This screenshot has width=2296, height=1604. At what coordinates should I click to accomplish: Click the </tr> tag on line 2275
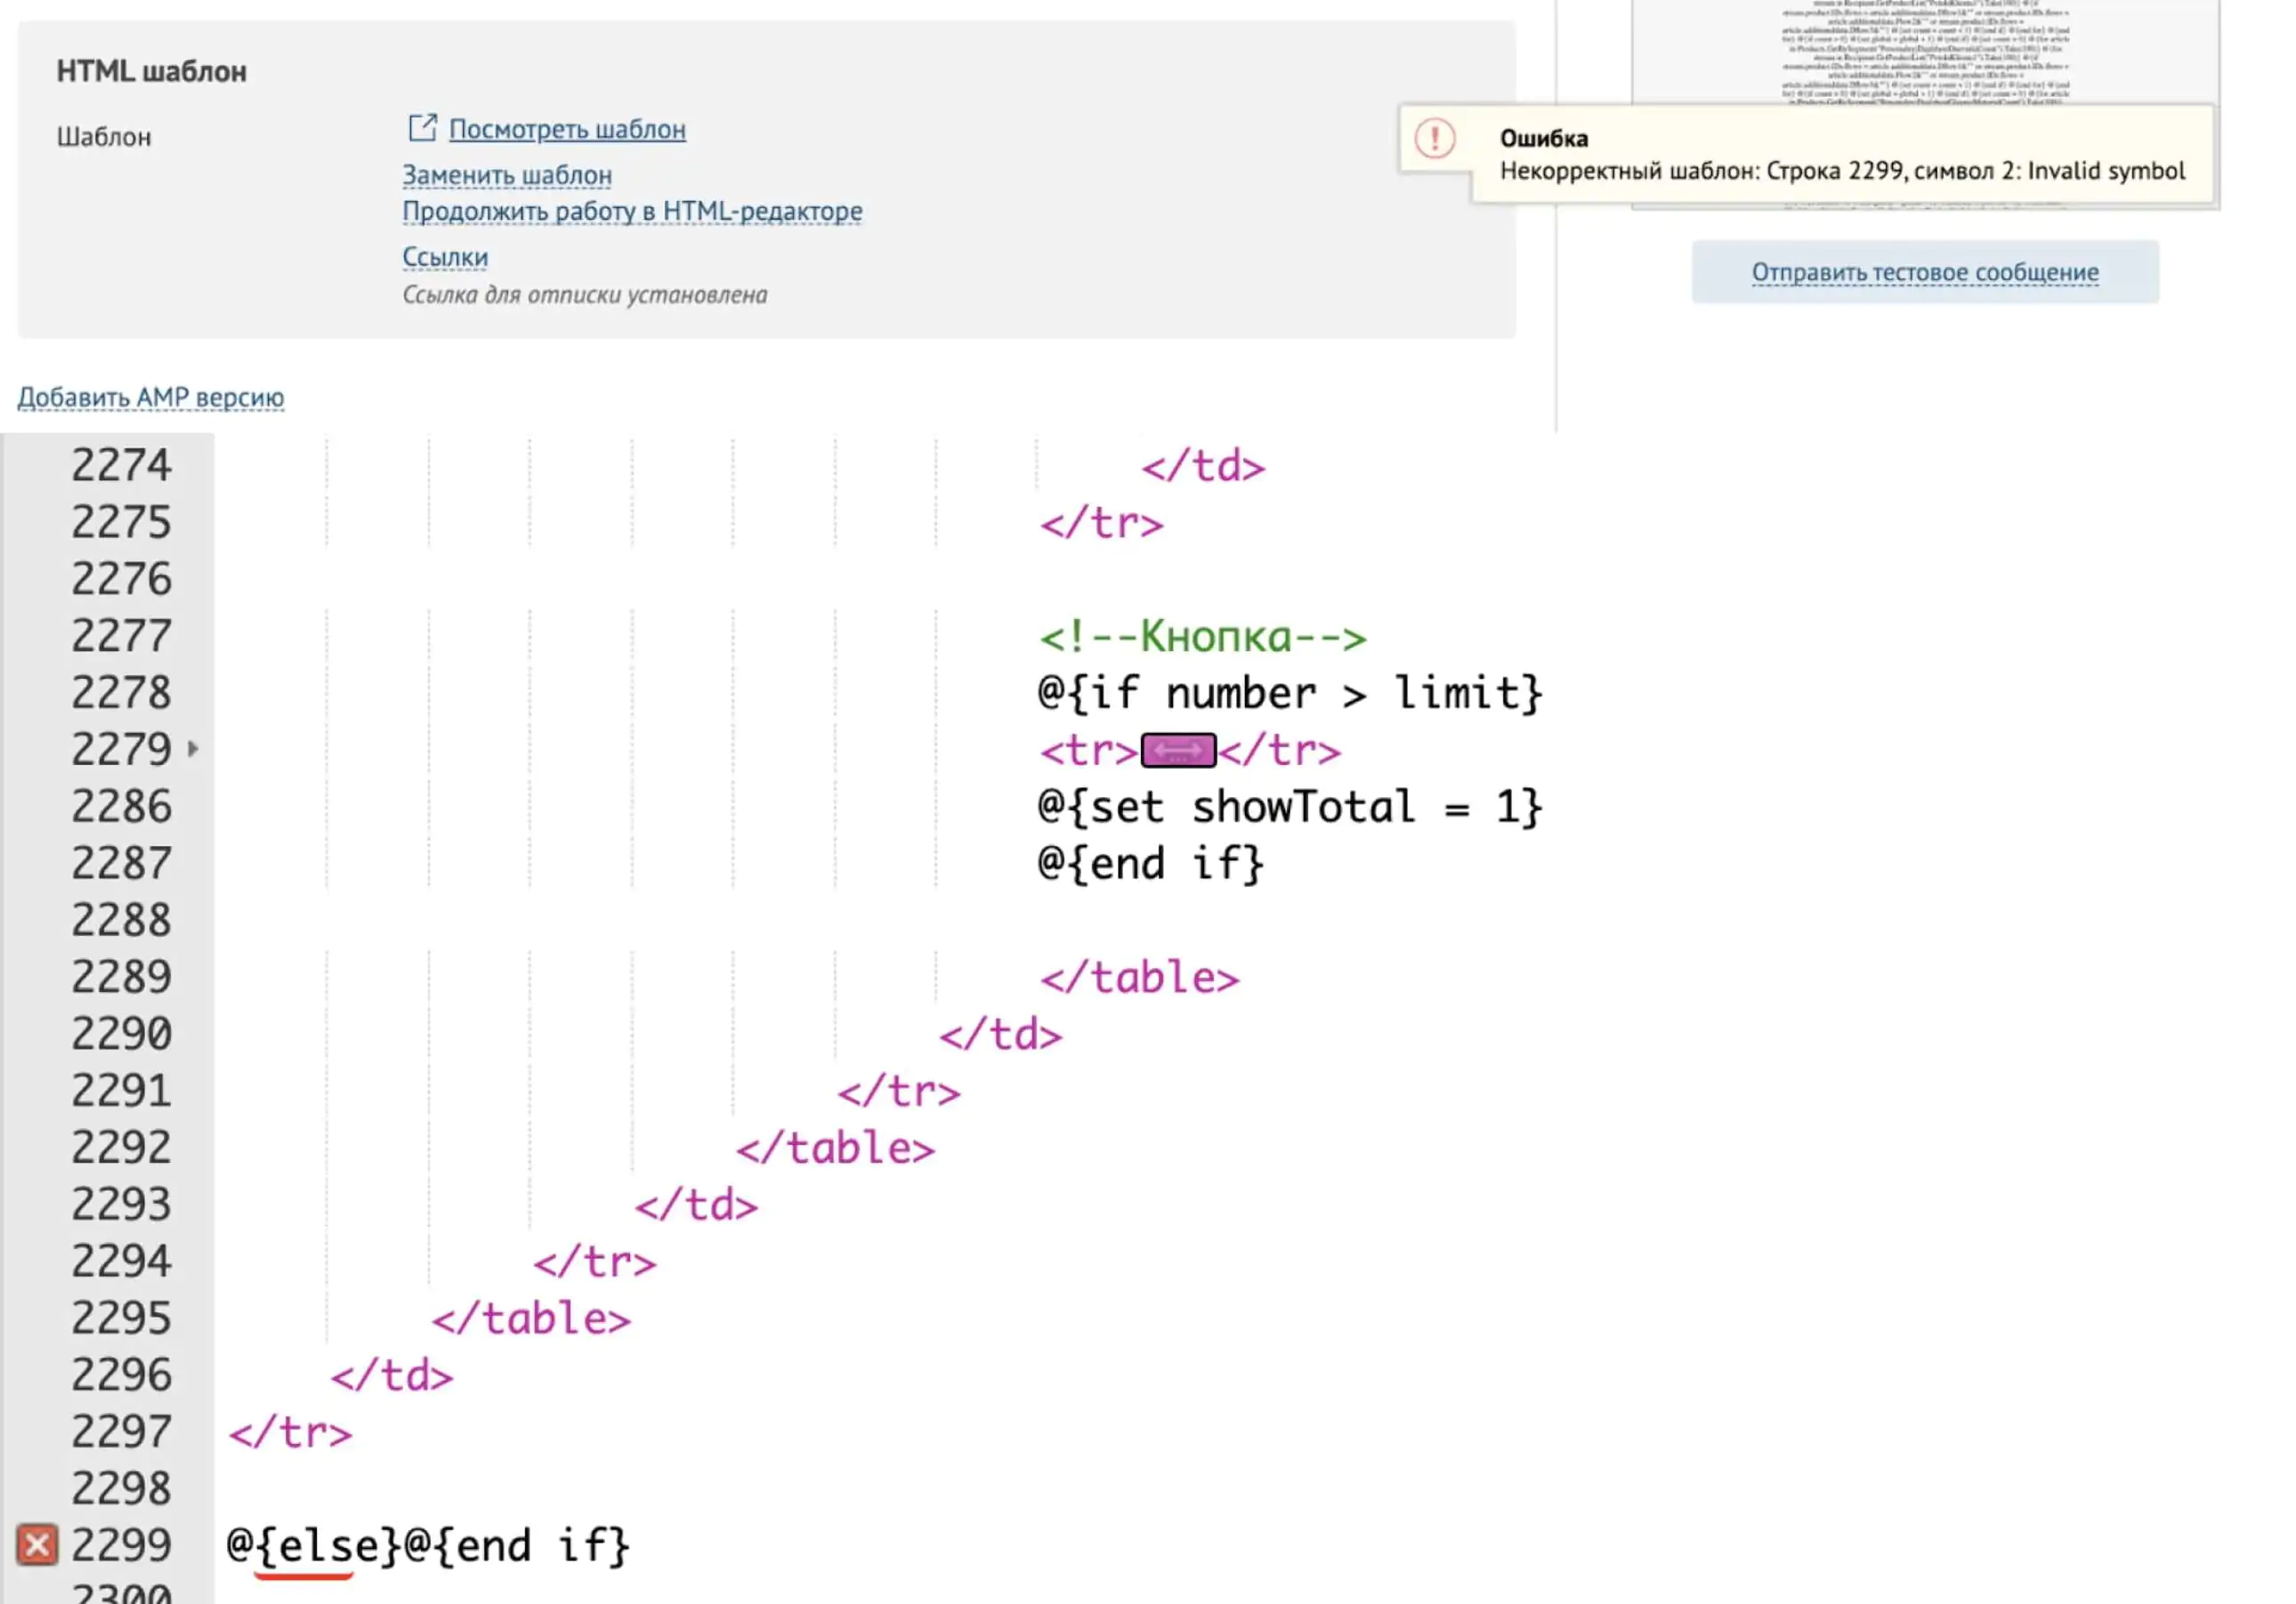click(x=1102, y=523)
